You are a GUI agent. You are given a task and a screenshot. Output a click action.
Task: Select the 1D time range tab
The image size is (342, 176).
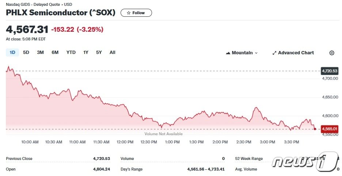click(x=12, y=52)
